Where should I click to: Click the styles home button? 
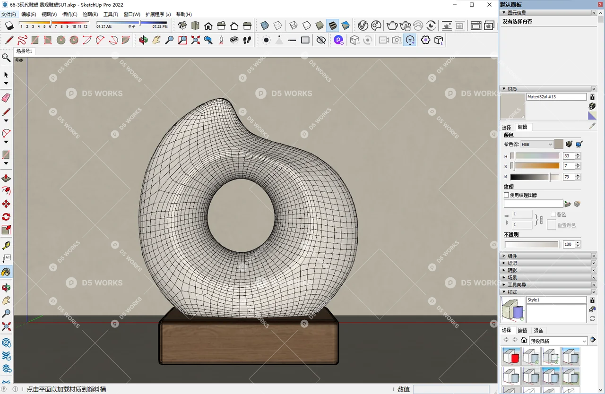[524, 340]
